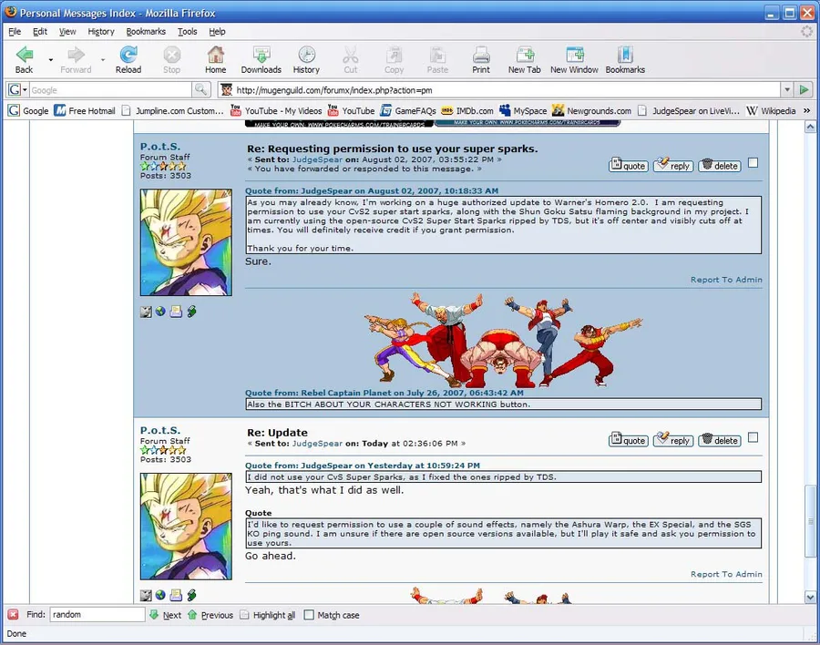Open the Wikipedia bookmark
Viewport: 820px width, 645px height.
pos(771,111)
